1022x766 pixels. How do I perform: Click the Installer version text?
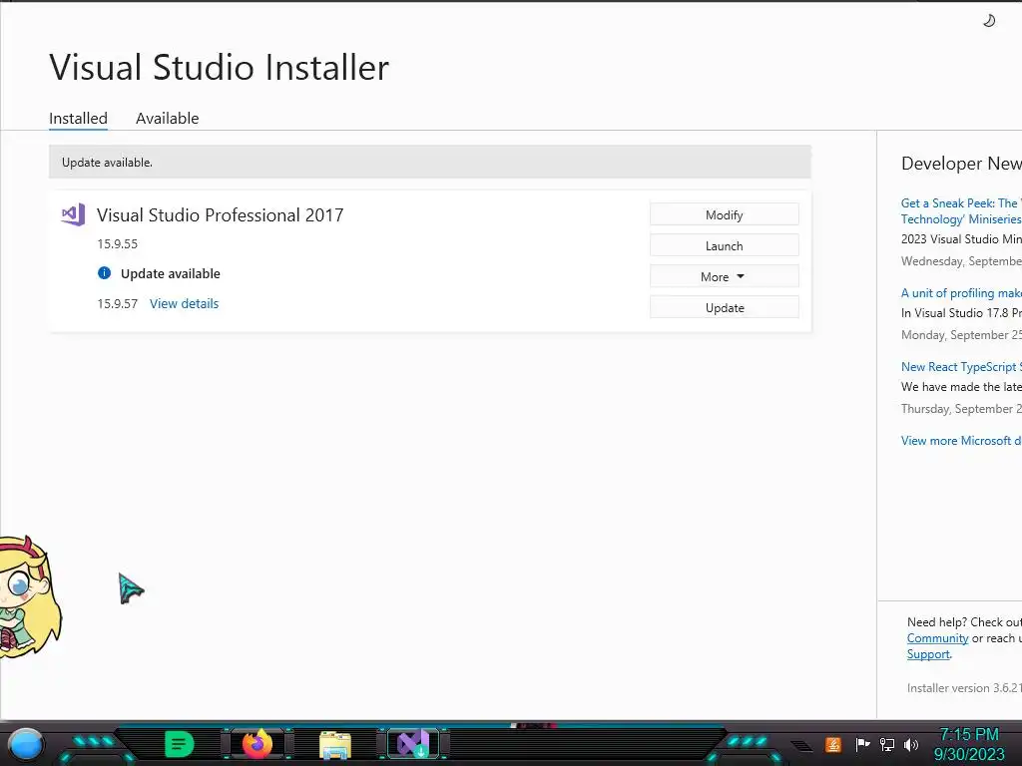[x=964, y=688]
